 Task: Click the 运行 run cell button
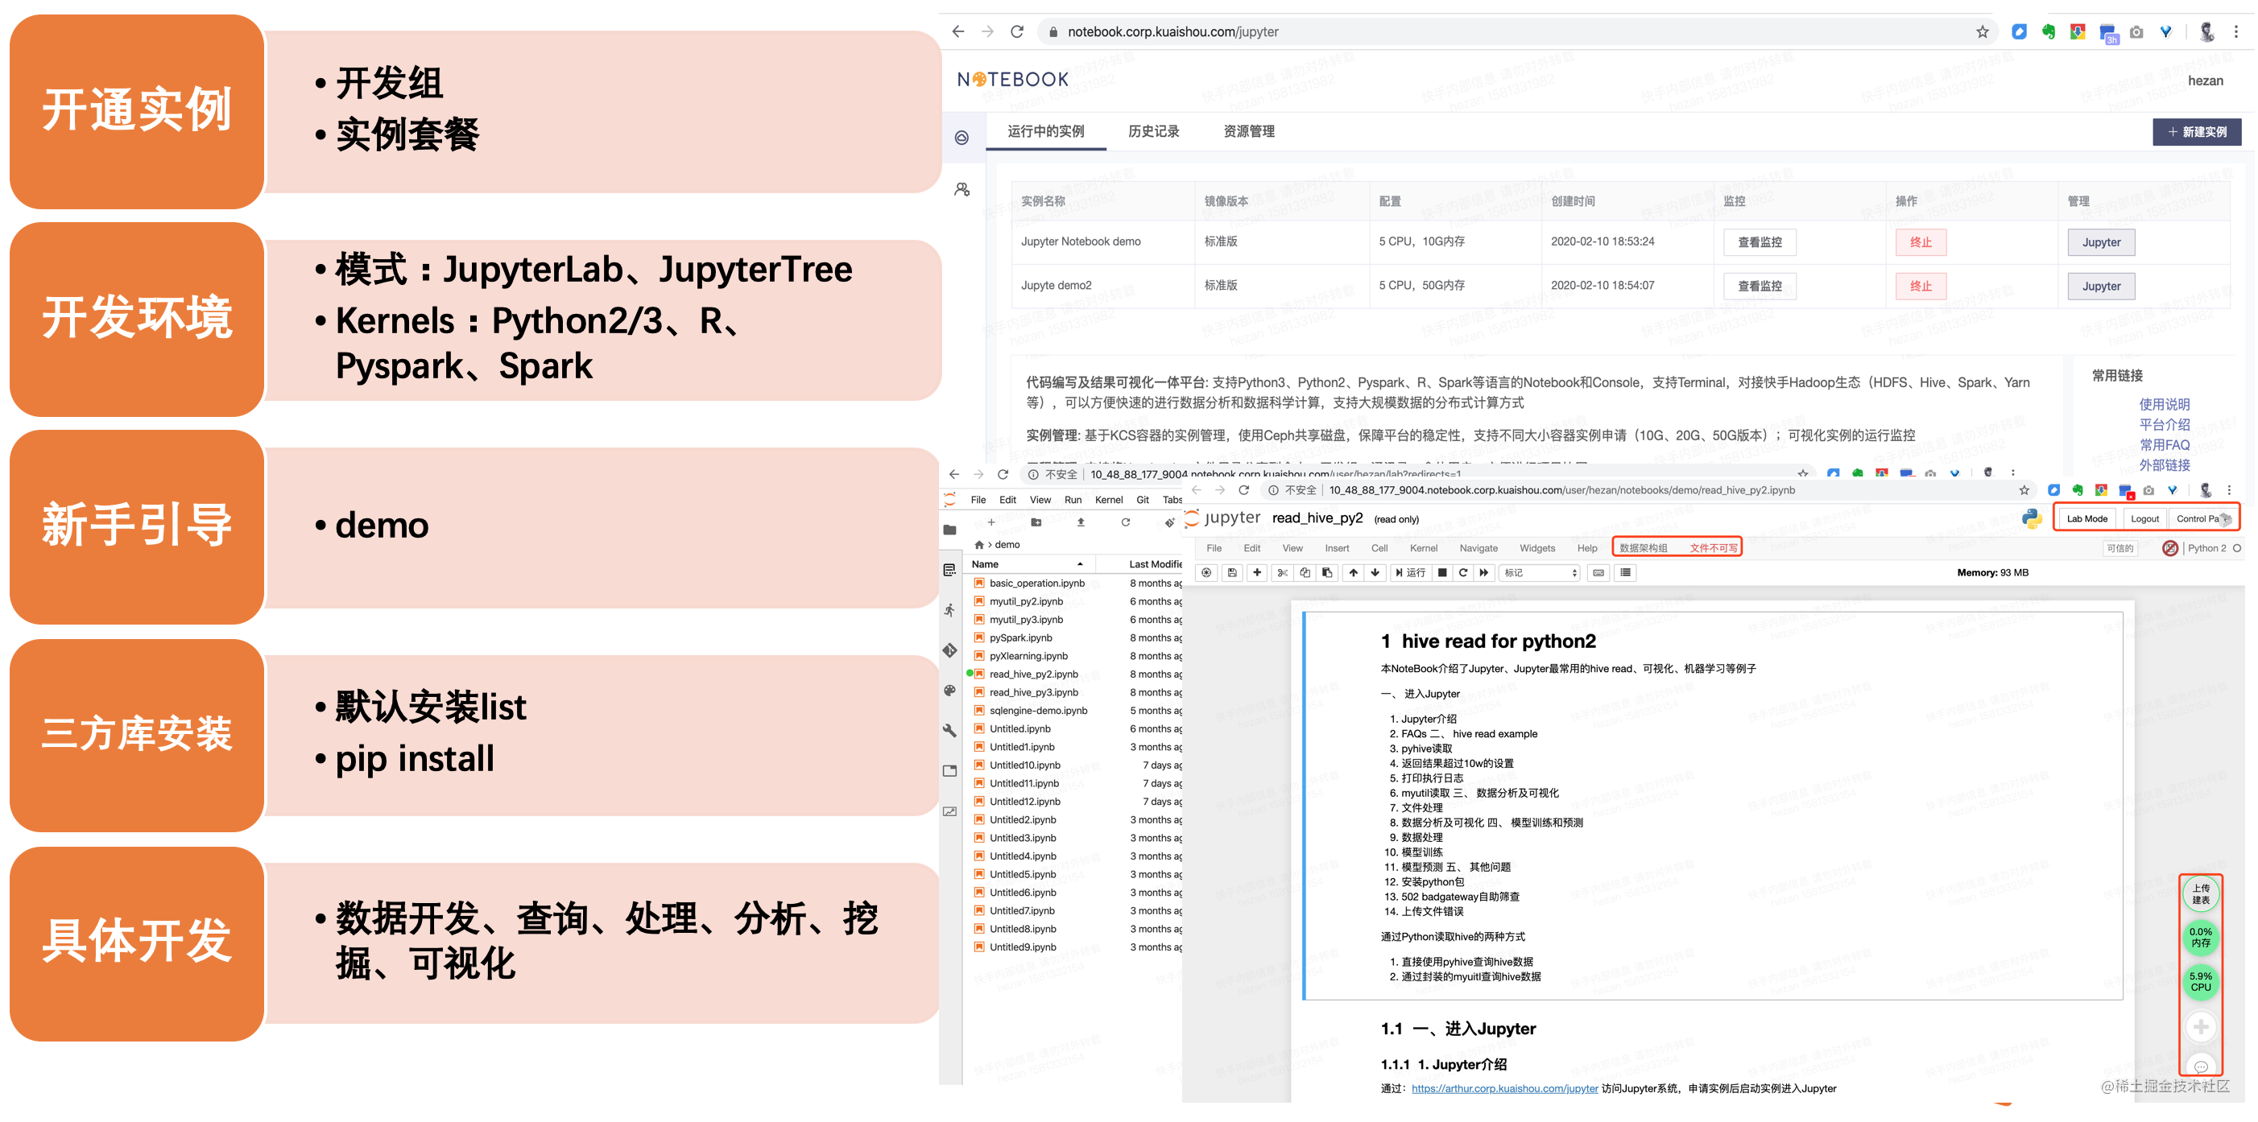(1410, 573)
